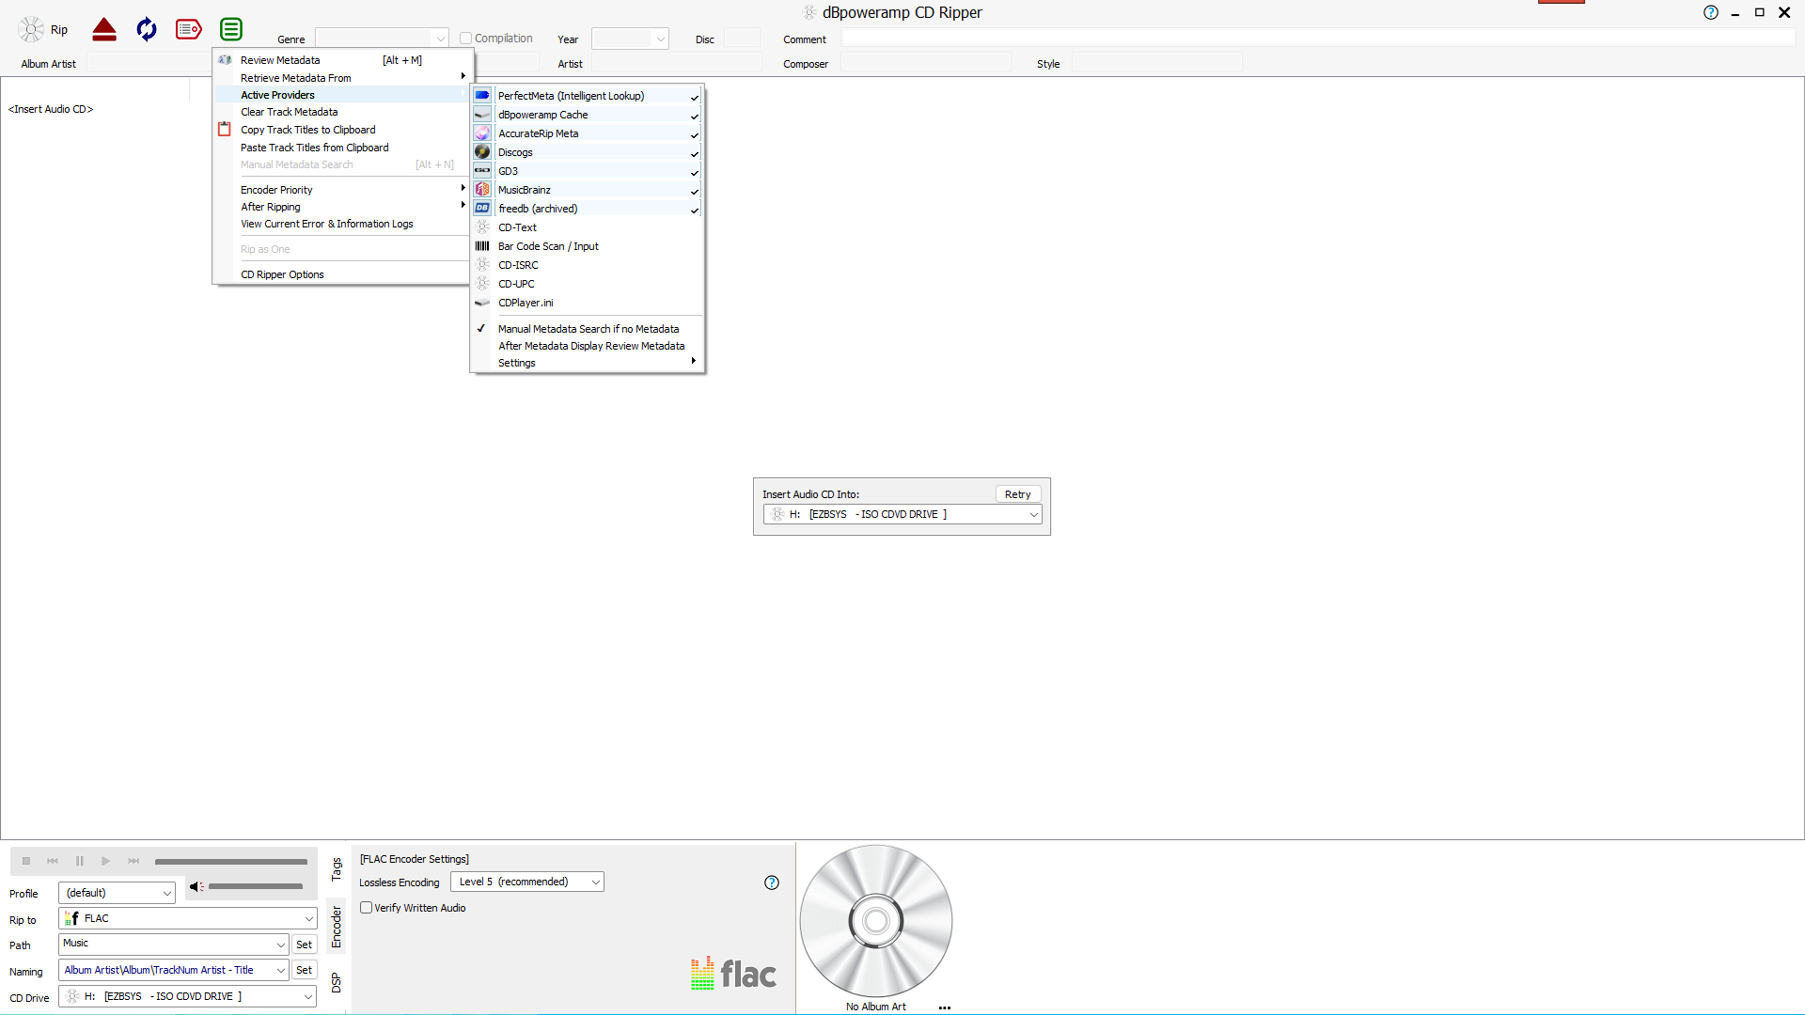This screenshot has width=1805, height=1015.
Task: Click the Set button next to Path
Action: point(304,945)
